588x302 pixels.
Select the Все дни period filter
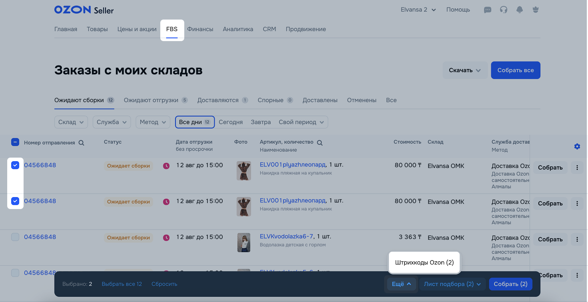(195, 122)
